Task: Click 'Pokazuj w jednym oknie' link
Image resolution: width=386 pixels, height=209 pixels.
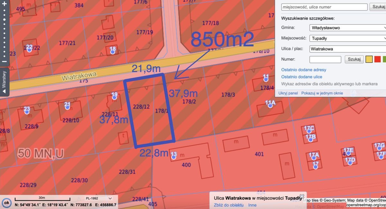Action: tap(322, 93)
